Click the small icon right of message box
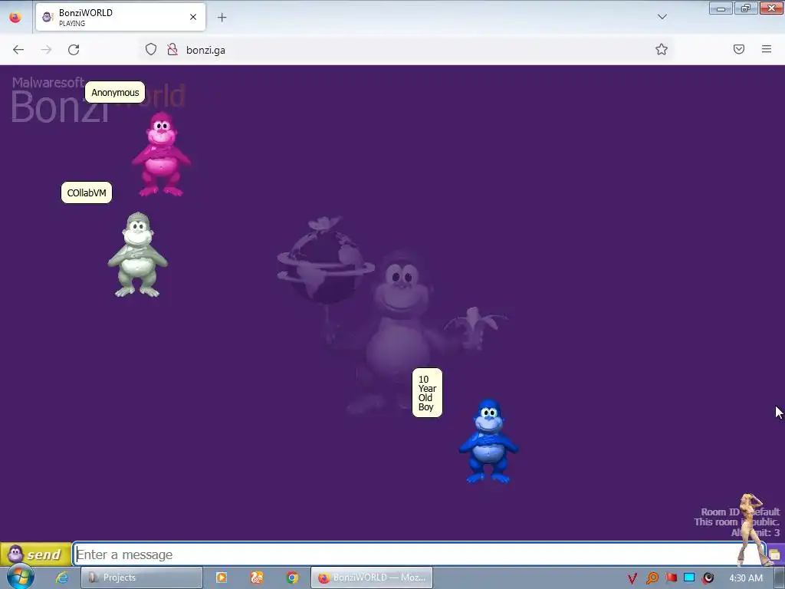Viewport: 785px width, 589px height. tap(776, 554)
